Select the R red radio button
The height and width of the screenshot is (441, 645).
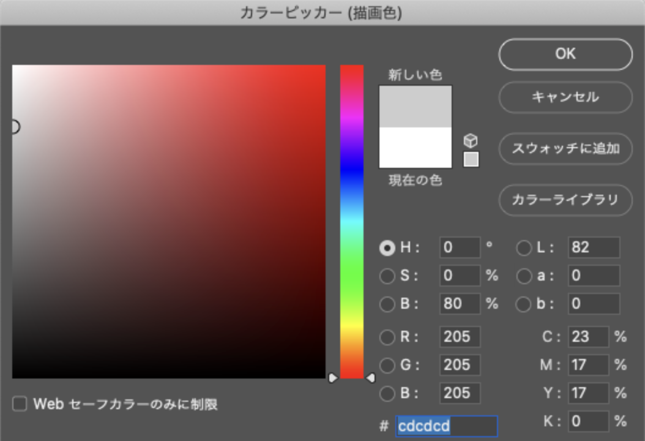[387, 337]
